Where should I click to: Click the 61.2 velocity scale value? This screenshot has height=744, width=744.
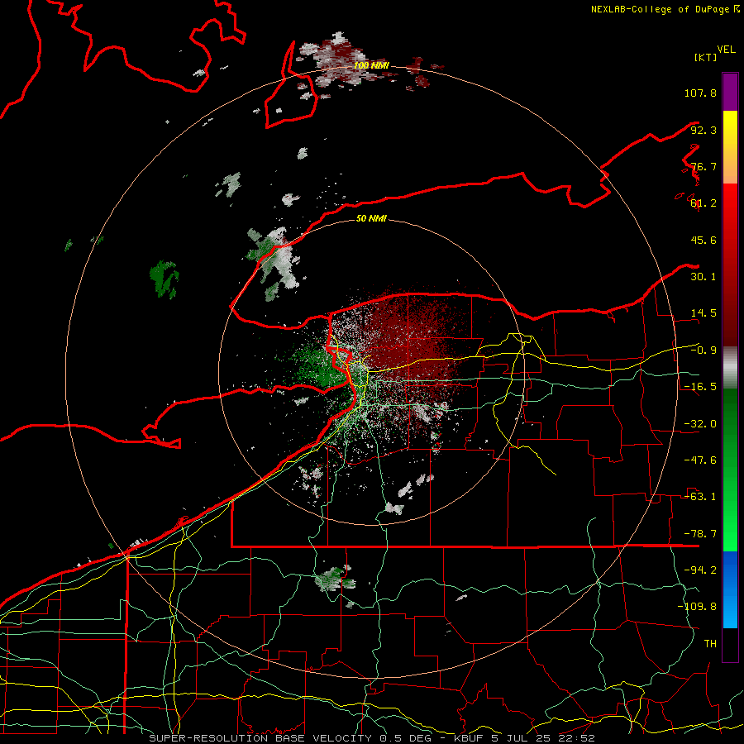[703, 203]
